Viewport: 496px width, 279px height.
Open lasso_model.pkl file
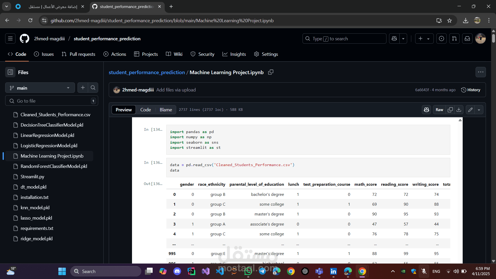[x=36, y=218]
